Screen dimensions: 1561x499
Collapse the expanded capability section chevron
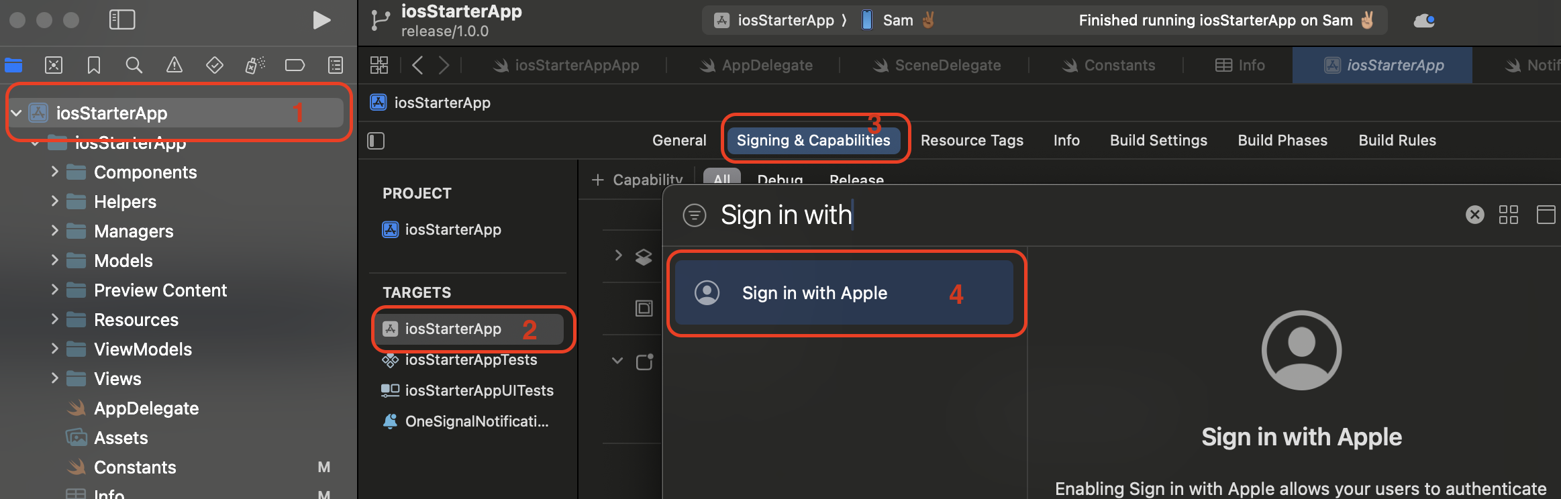pos(617,361)
